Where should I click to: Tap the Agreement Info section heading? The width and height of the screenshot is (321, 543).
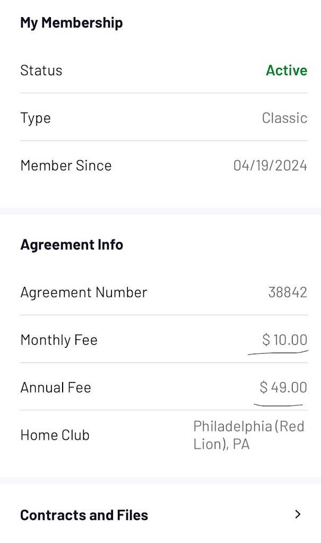[72, 244]
